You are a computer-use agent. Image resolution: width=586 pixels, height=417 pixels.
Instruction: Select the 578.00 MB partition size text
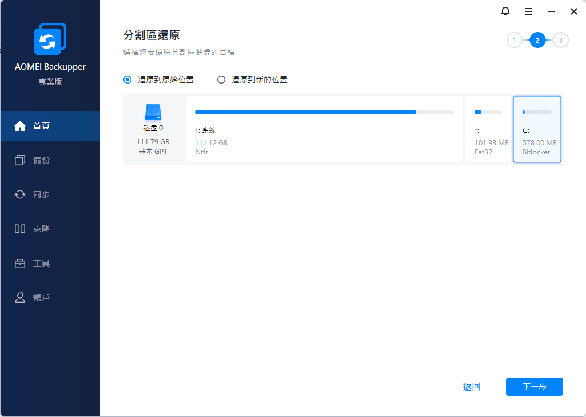(540, 143)
